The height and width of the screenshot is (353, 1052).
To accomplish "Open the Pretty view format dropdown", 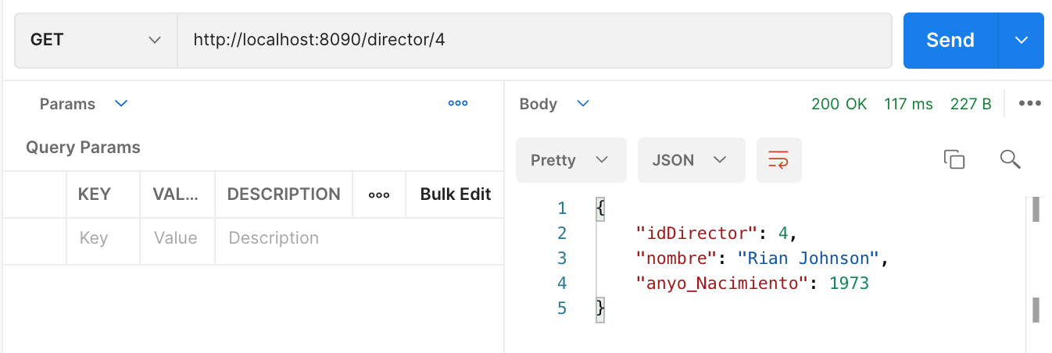I will point(571,160).
